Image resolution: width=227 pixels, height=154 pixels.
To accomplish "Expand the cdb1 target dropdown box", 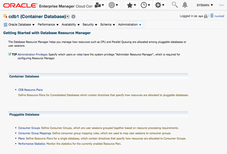I will tap(68, 17).
